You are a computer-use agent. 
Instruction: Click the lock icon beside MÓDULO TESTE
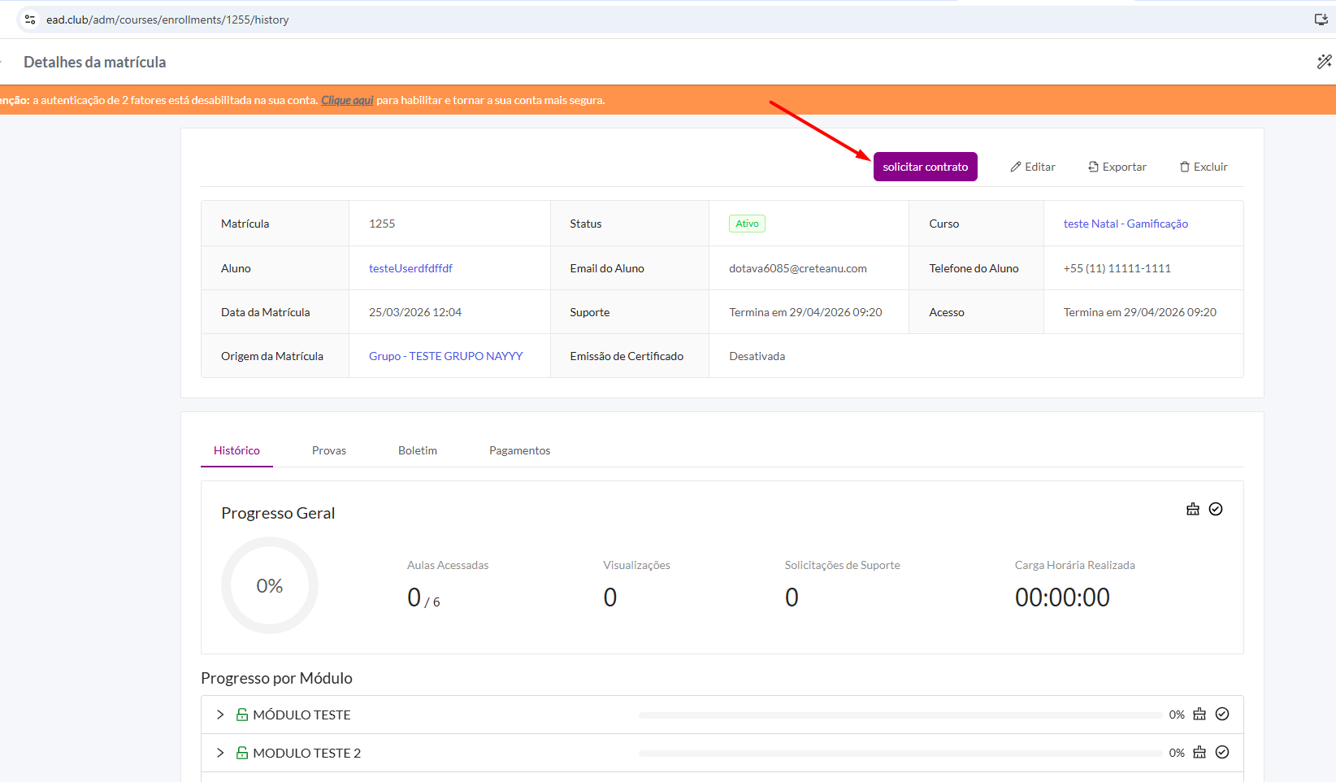(242, 715)
